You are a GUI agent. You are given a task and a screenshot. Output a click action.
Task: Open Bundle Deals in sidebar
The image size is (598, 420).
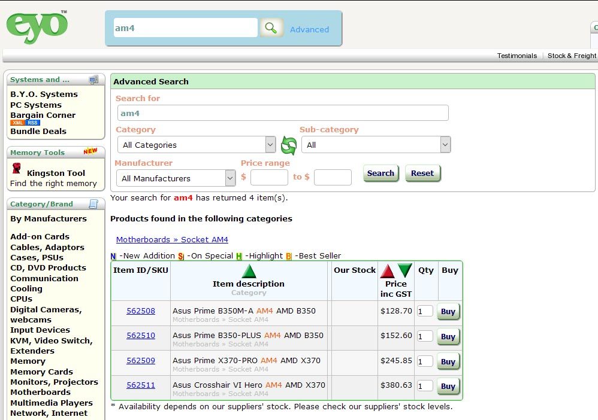(x=38, y=131)
